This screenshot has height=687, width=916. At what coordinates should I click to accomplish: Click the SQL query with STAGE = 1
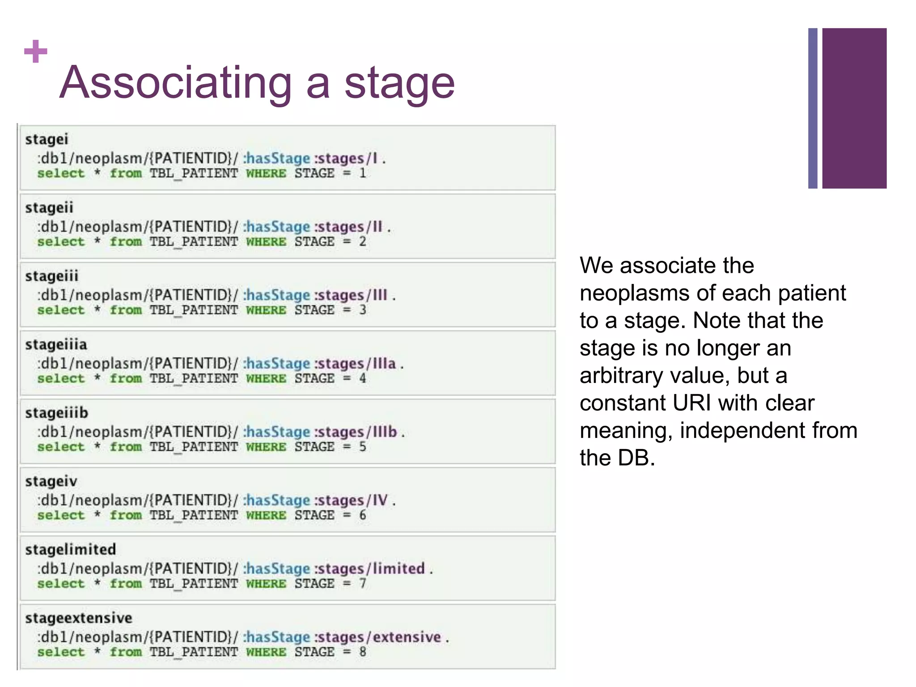click(x=202, y=173)
